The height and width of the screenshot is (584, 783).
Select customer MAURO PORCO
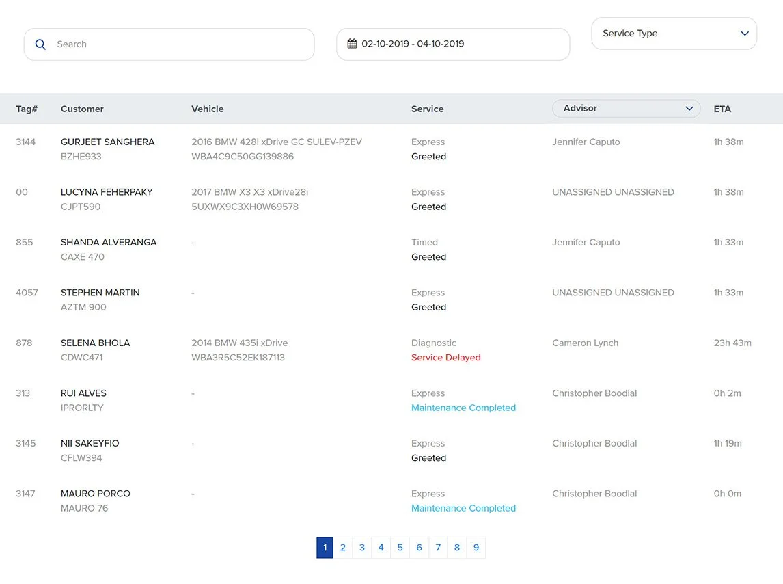coord(96,494)
